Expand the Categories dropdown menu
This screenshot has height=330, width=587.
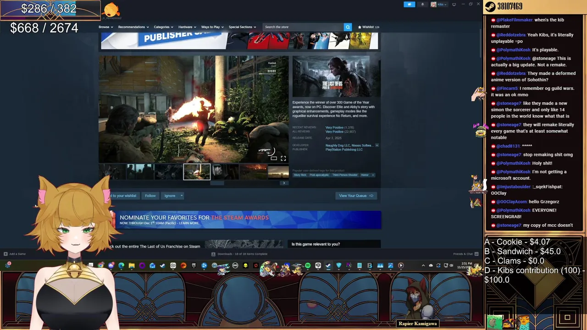click(163, 27)
